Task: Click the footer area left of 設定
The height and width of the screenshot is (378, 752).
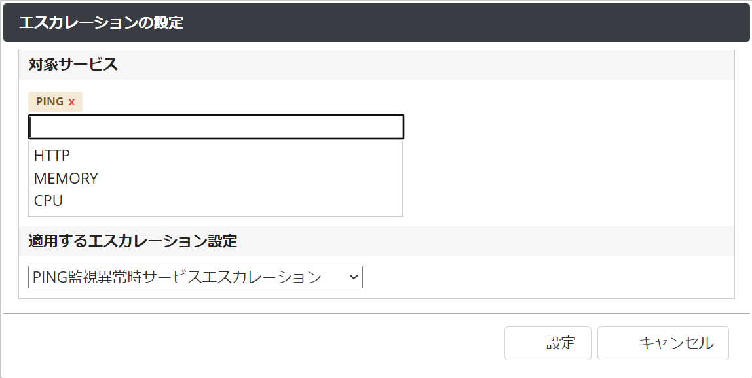Action: 262,343
